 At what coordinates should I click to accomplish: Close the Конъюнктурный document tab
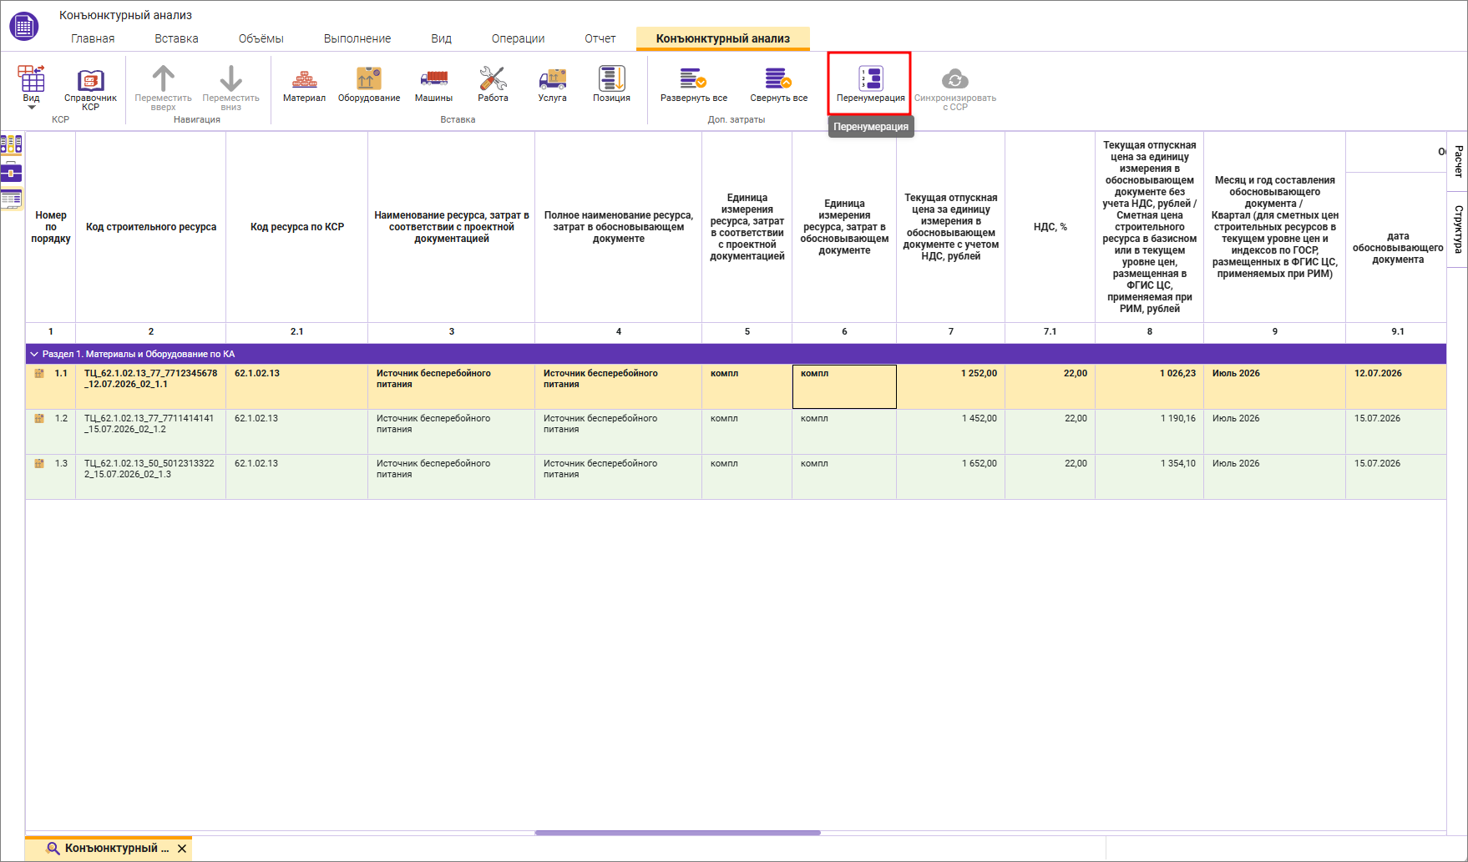(x=182, y=849)
